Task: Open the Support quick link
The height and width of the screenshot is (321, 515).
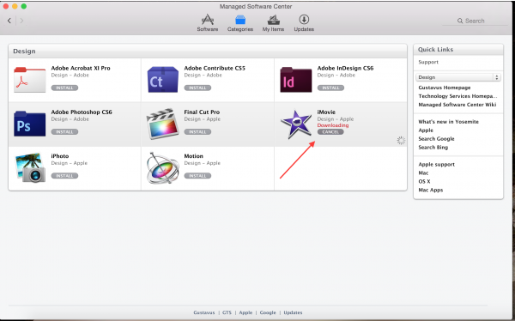Action: tap(428, 62)
